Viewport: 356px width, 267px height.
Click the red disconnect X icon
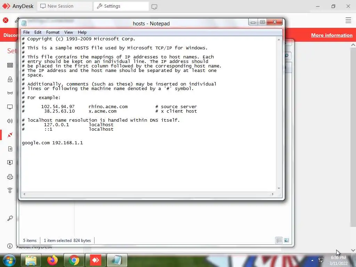click(6, 20)
